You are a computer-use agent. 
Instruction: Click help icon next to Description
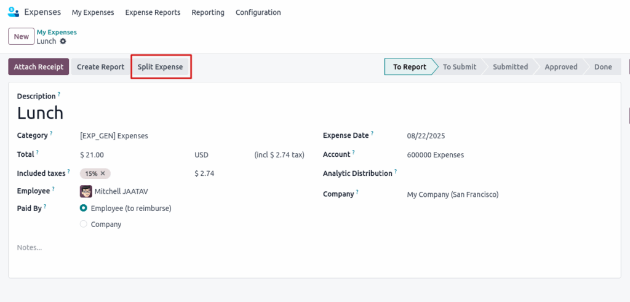(x=59, y=95)
